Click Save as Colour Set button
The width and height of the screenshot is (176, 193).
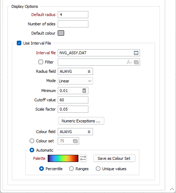114,158
